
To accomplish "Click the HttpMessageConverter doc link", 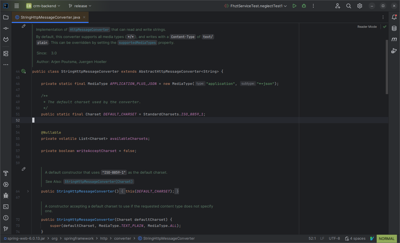I will click(x=89, y=30).
